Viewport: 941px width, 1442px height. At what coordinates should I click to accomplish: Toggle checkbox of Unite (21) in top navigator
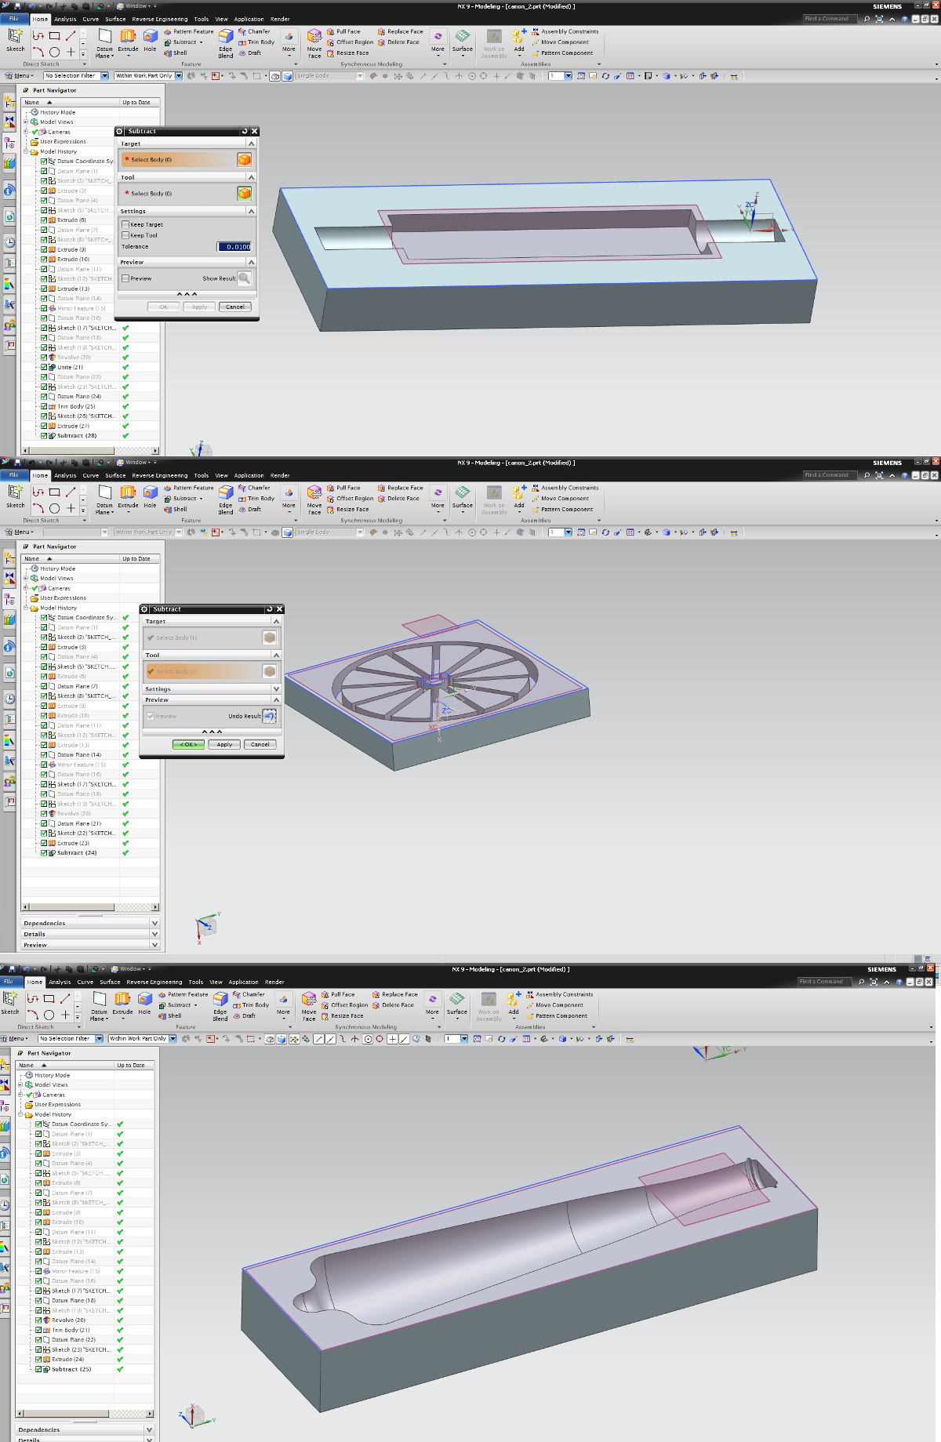pos(44,367)
